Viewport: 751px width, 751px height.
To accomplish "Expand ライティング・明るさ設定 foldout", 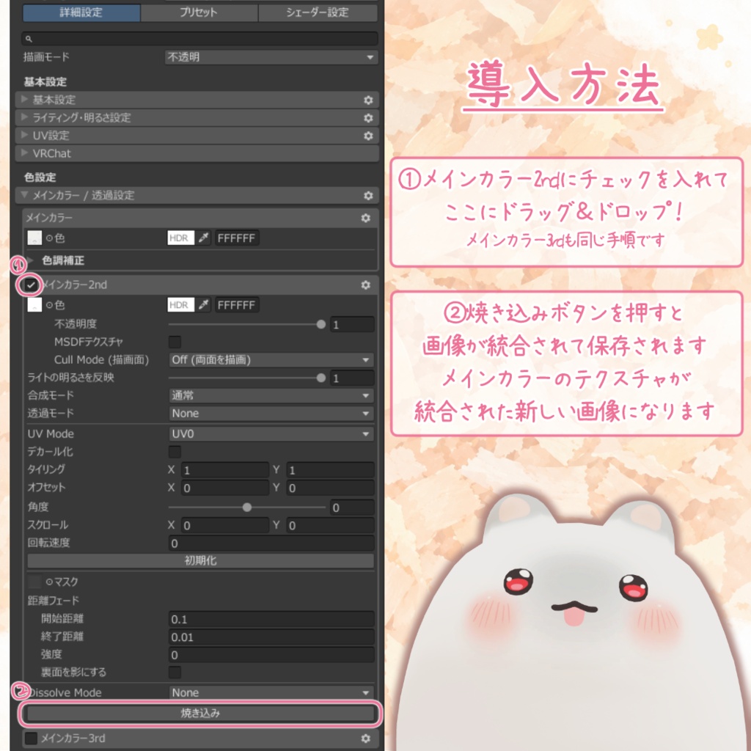I will tap(24, 117).
